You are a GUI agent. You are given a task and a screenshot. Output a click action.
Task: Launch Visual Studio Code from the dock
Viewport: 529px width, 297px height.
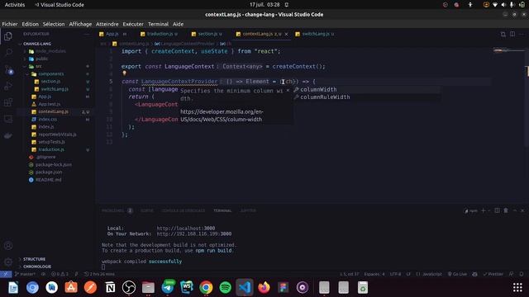coord(245,287)
